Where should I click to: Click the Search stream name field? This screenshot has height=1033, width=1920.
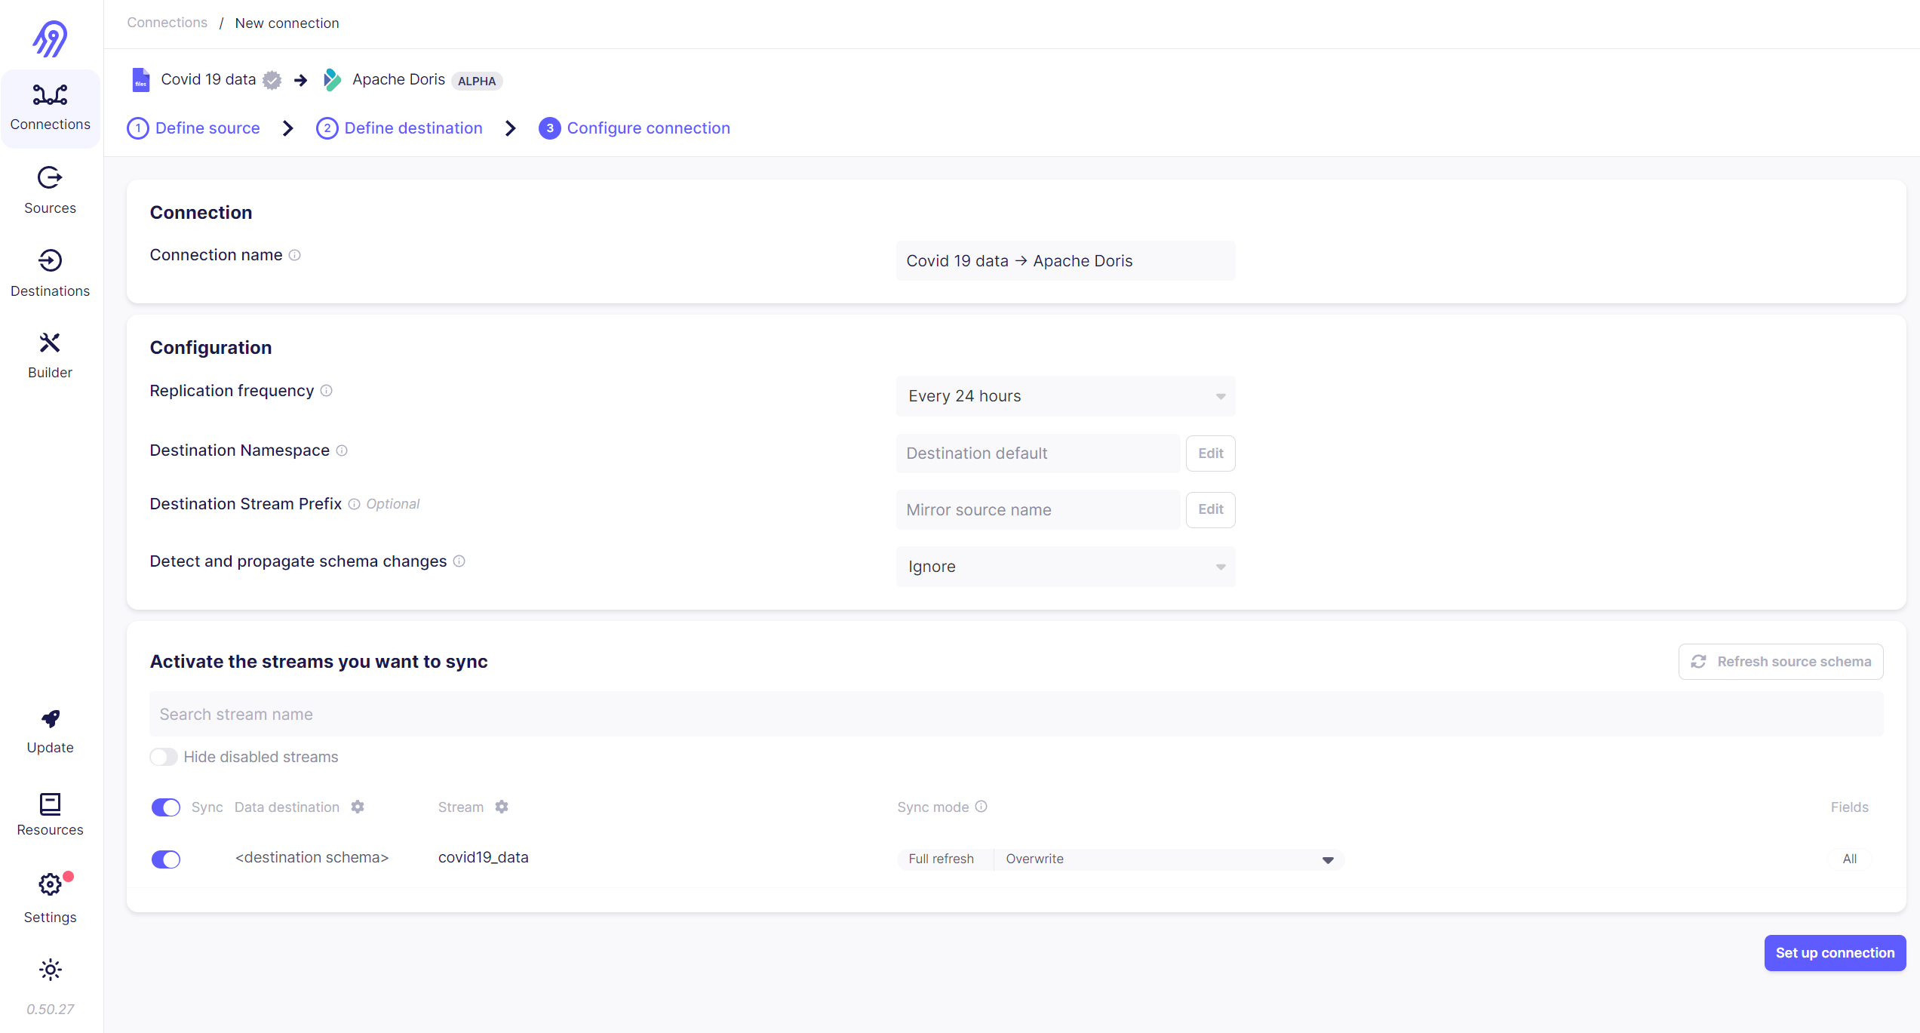coord(1015,715)
